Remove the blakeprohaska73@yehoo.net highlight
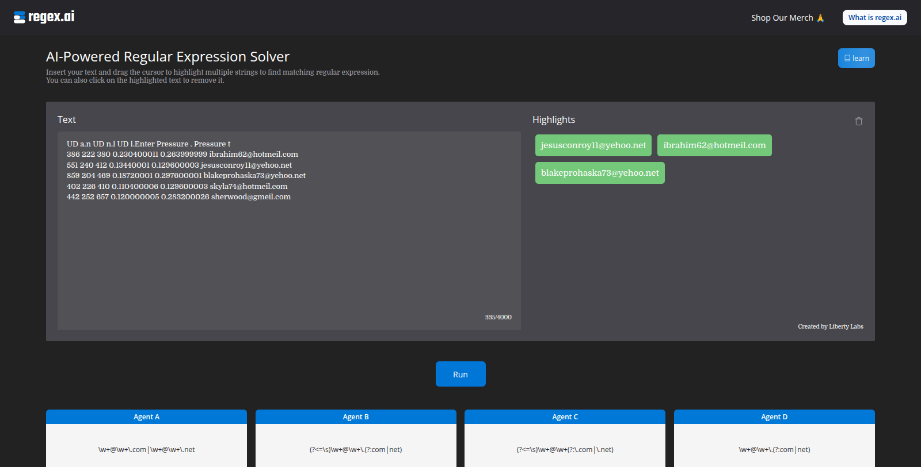 point(600,173)
